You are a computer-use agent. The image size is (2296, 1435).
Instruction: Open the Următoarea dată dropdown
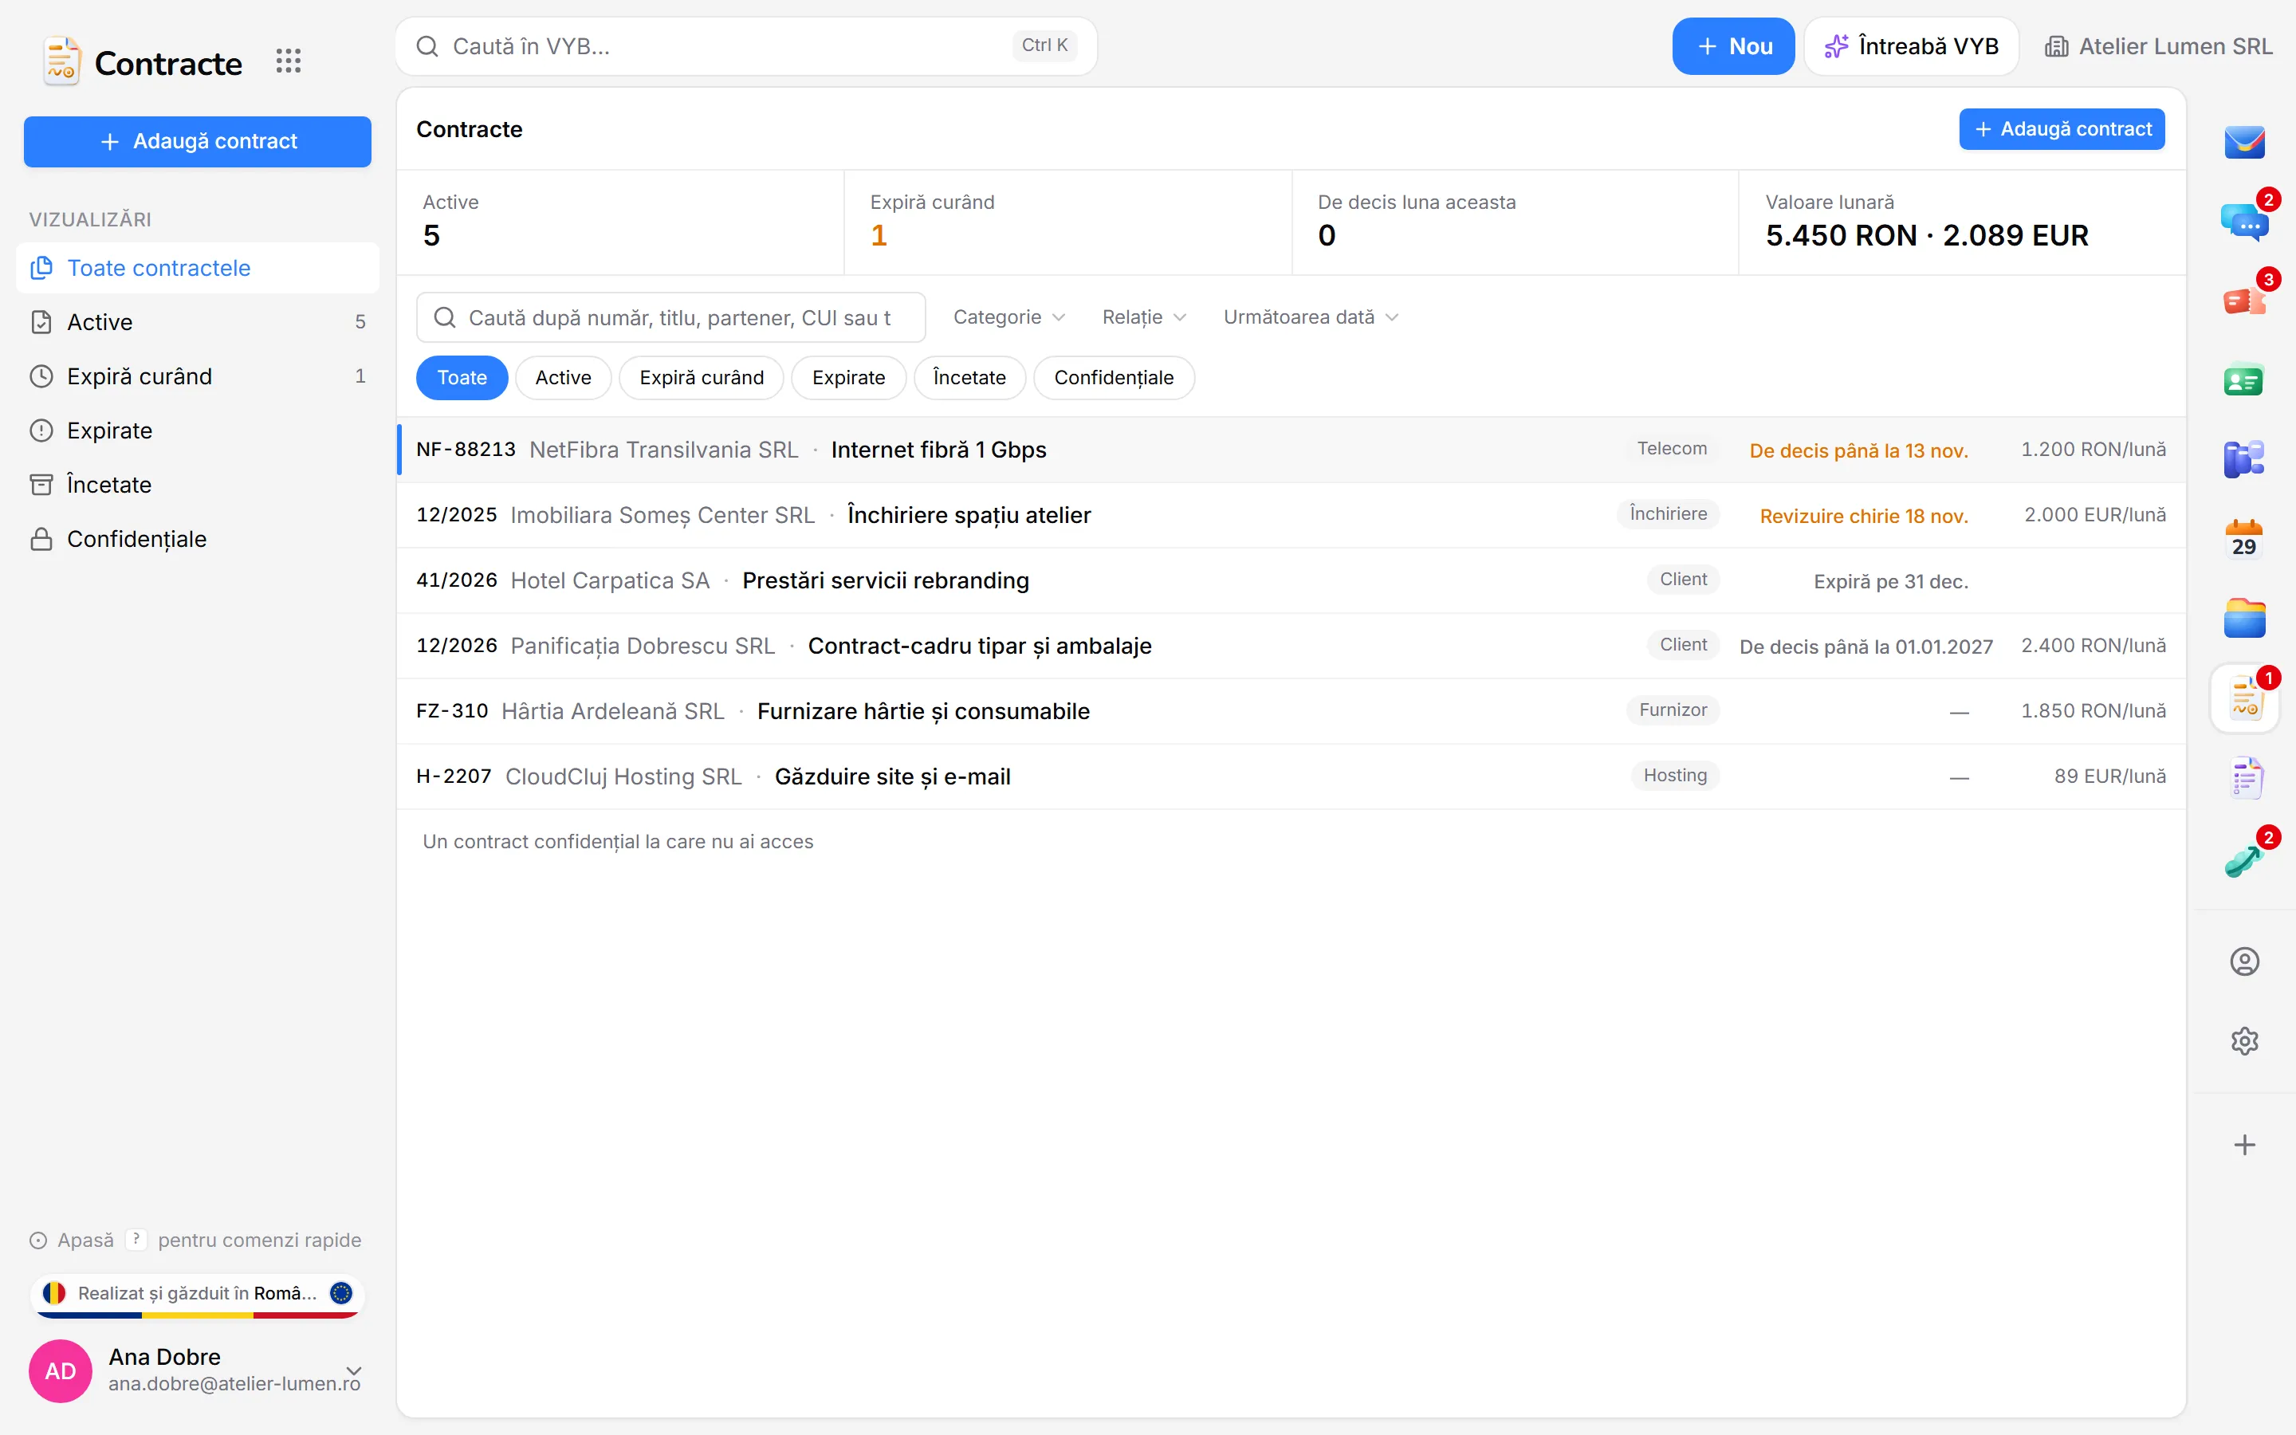click(x=1311, y=317)
